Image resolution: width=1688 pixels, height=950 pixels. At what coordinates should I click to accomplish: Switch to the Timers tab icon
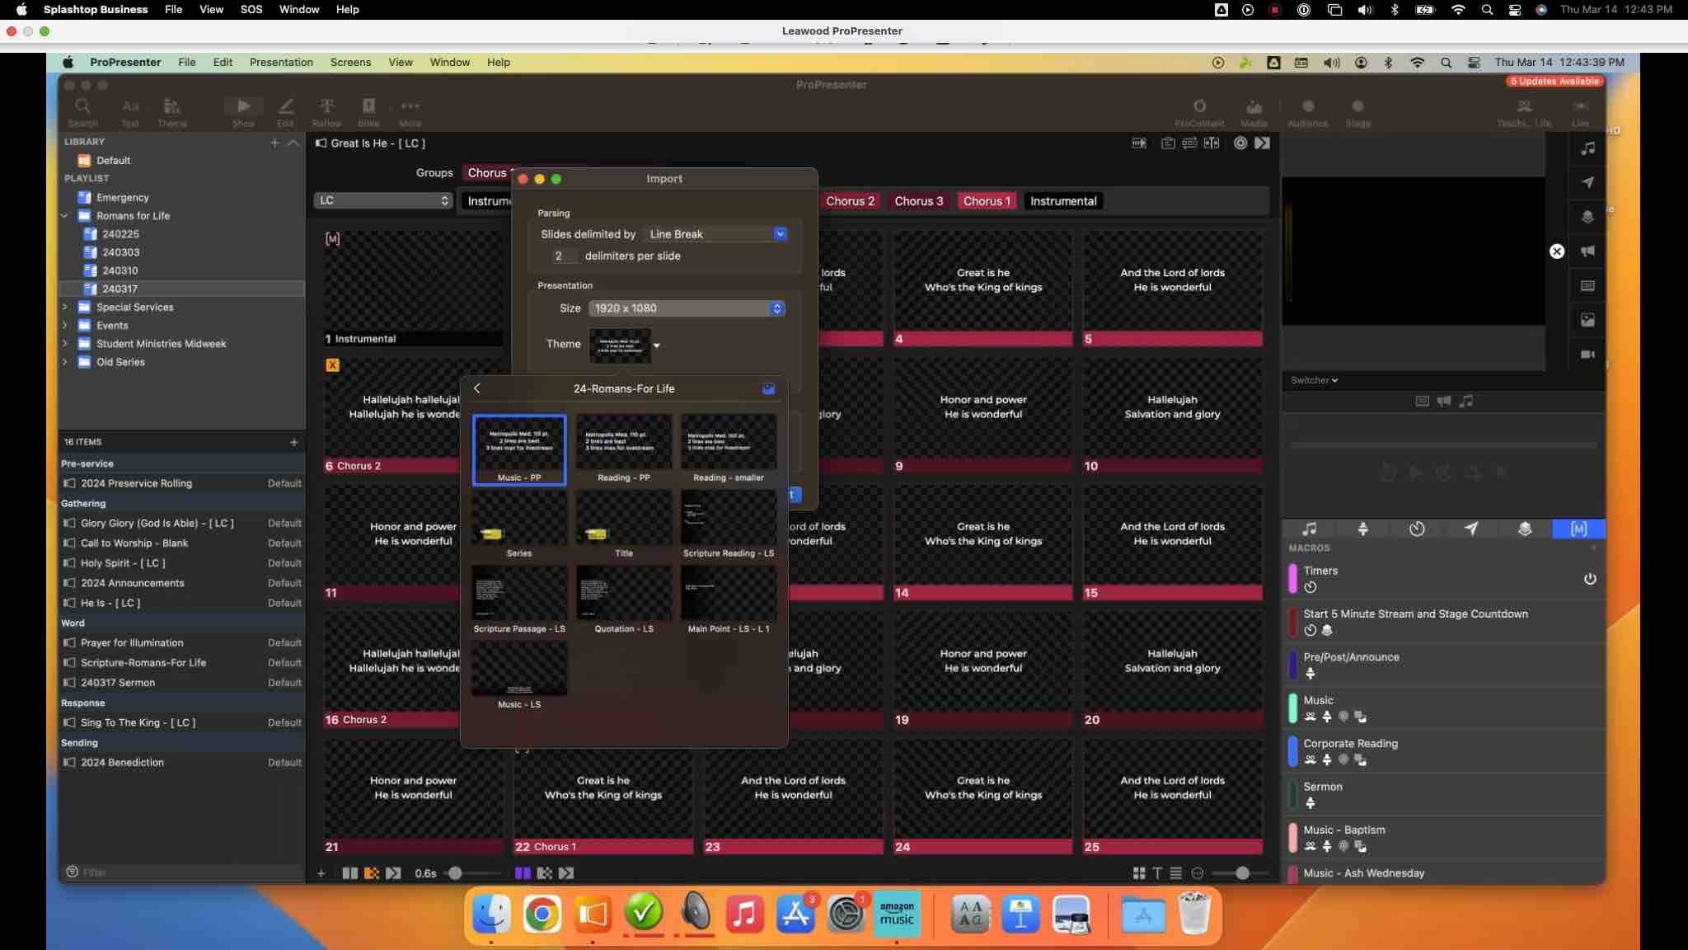click(x=1416, y=529)
